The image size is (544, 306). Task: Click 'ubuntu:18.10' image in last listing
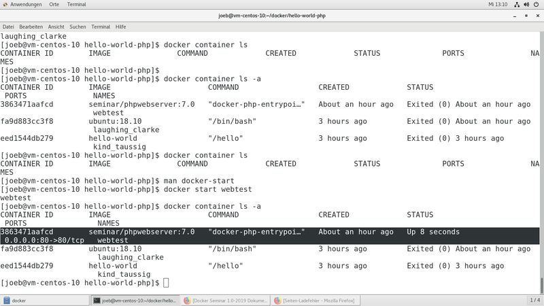pyautogui.click(x=115, y=249)
